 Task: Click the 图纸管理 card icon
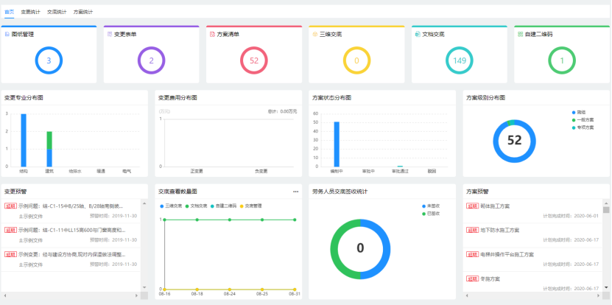pyautogui.click(x=7, y=34)
